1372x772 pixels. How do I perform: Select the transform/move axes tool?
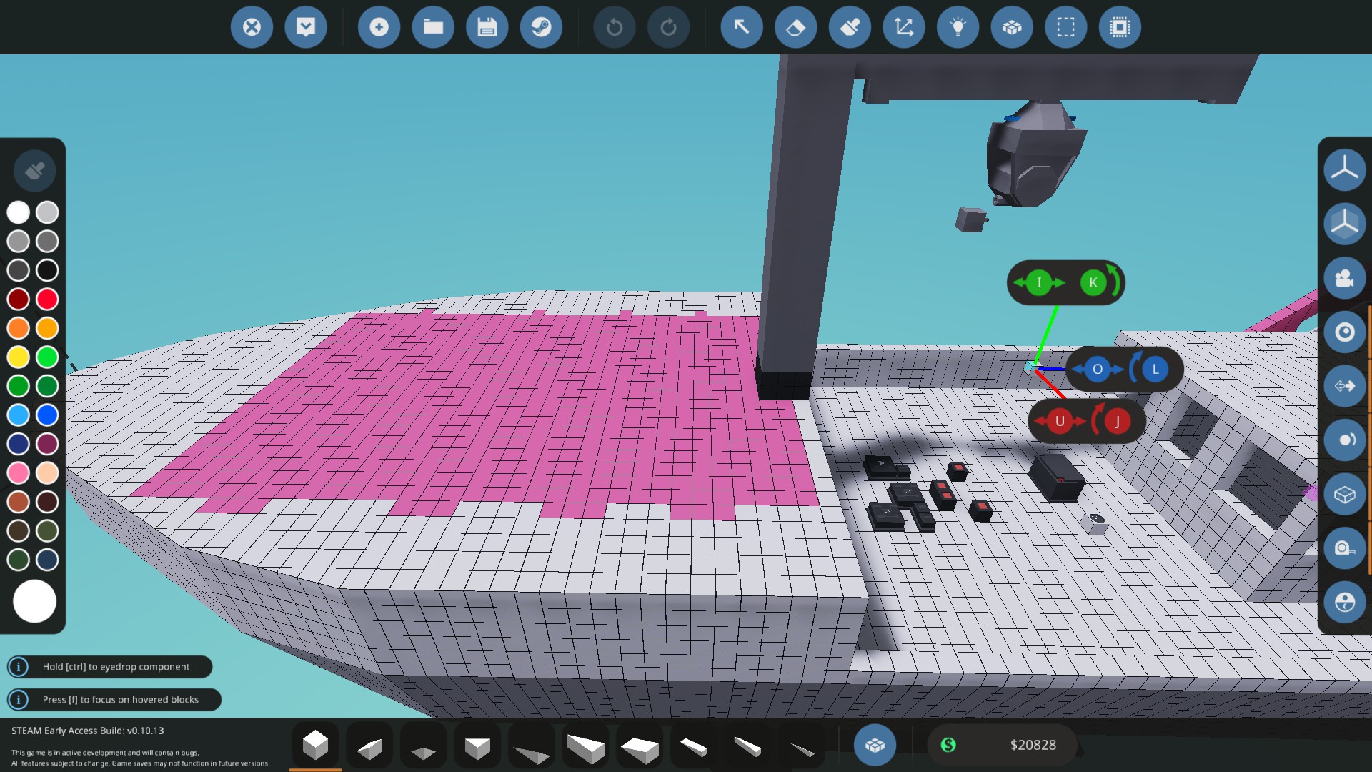[904, 27]
